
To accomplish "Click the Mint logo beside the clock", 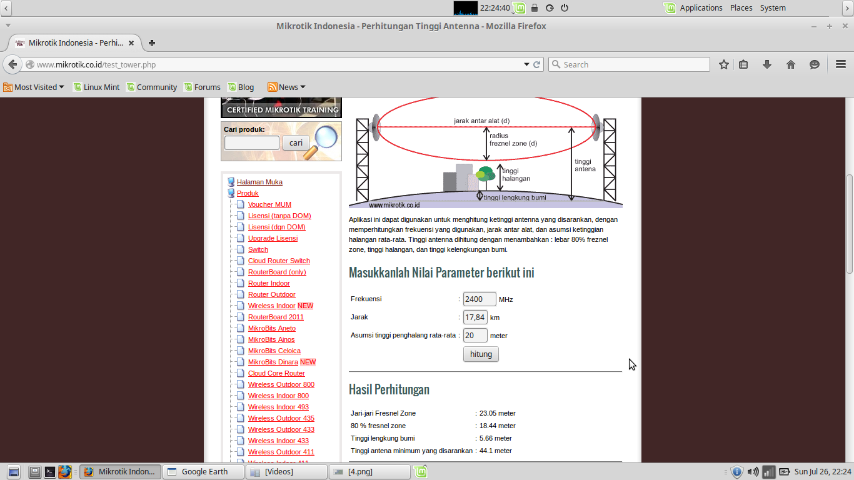I will pos(519,7).
